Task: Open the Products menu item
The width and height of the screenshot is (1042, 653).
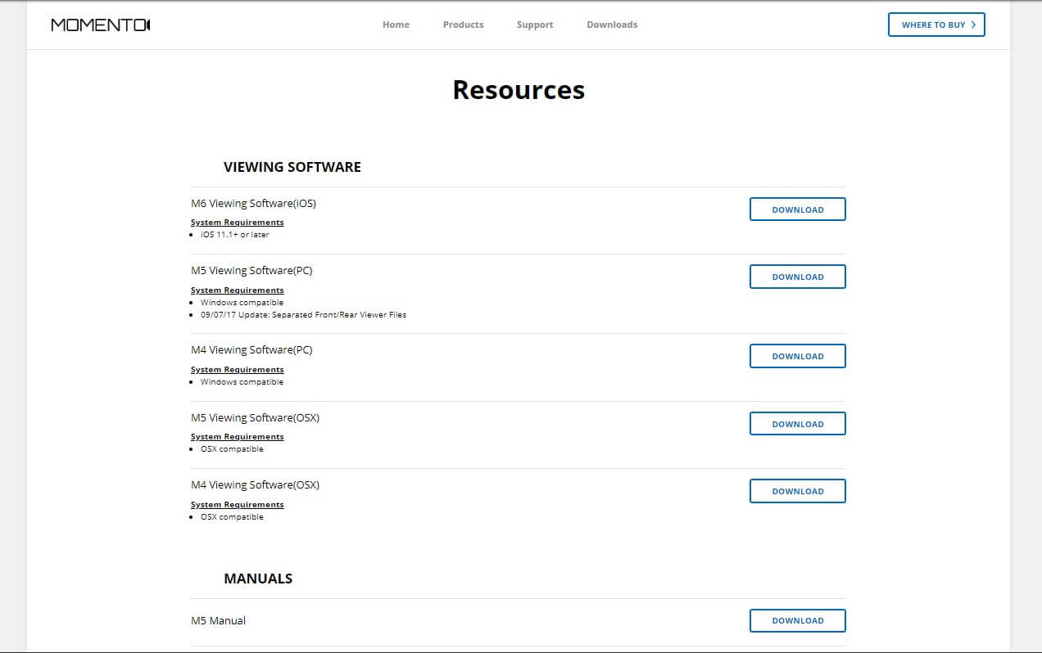Action: click(x=463, y=25)
